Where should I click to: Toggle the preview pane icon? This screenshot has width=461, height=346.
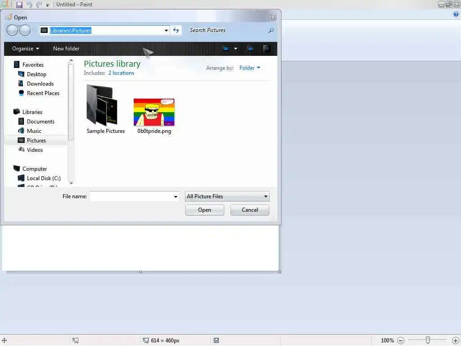250,49
